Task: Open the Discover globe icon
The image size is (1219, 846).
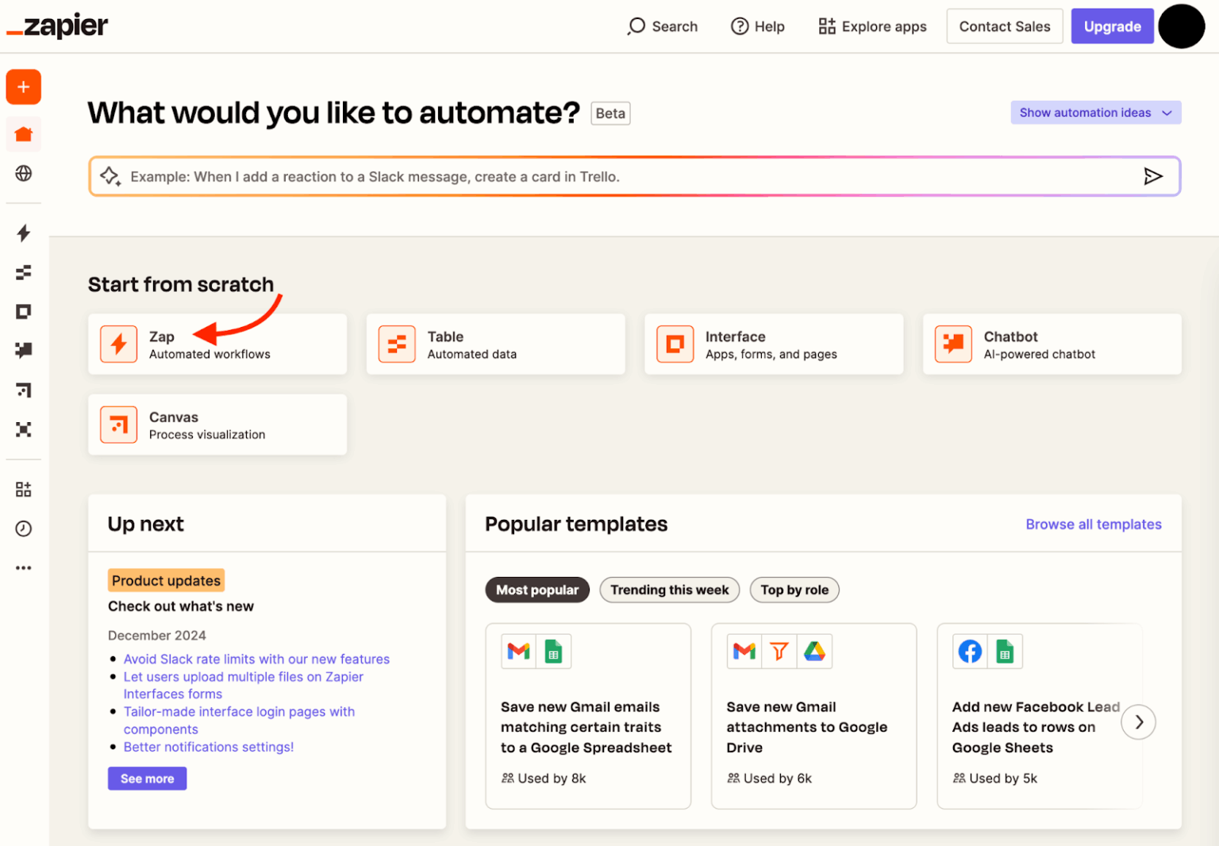Action: point(23,174)
